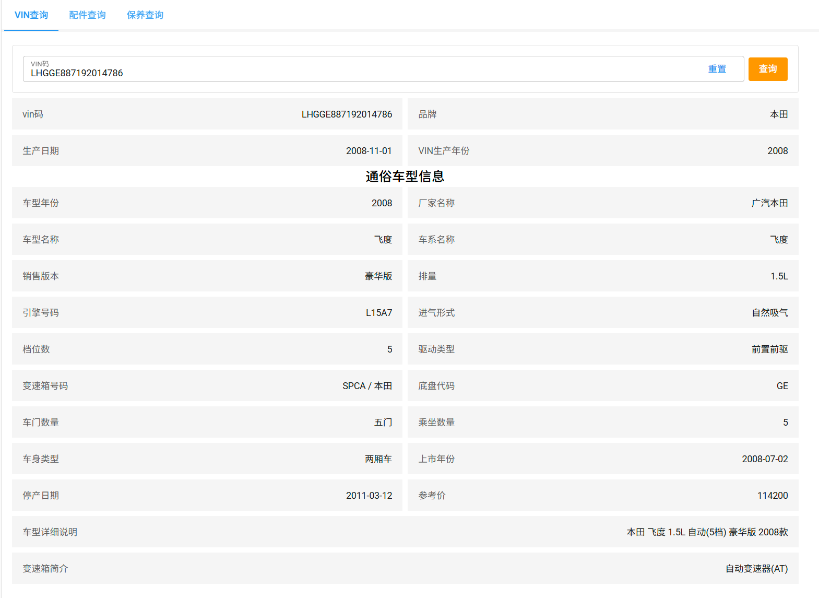The image size is (819, 598).
Task: Click the 车门数量 label
Action: pyautogui.click(x=41, y=423)
